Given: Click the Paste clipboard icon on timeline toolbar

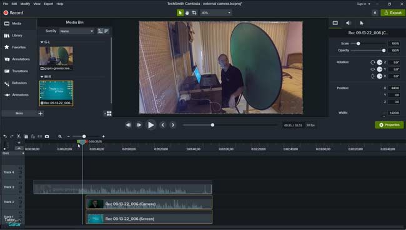Looking at the screenshot, I should pyautogui.click(x=33, y=136).
